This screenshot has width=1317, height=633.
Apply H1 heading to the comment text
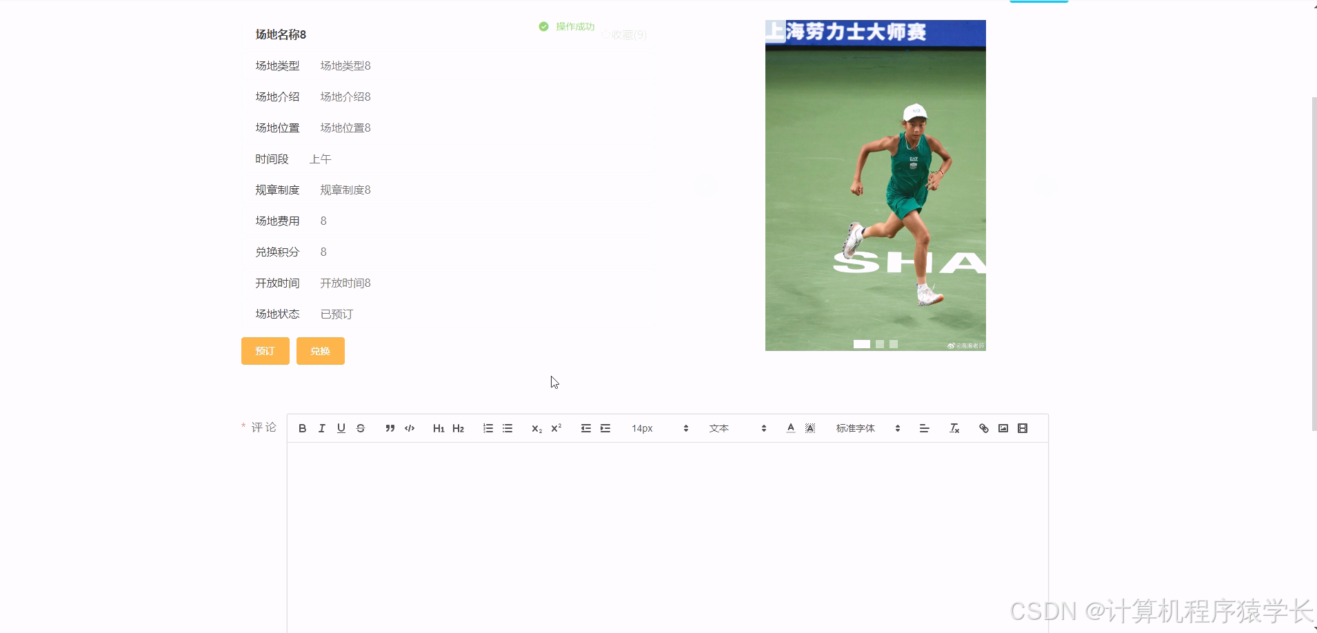coord(439,428)
